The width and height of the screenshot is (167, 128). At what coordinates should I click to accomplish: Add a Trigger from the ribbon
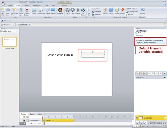click(105, 11)
